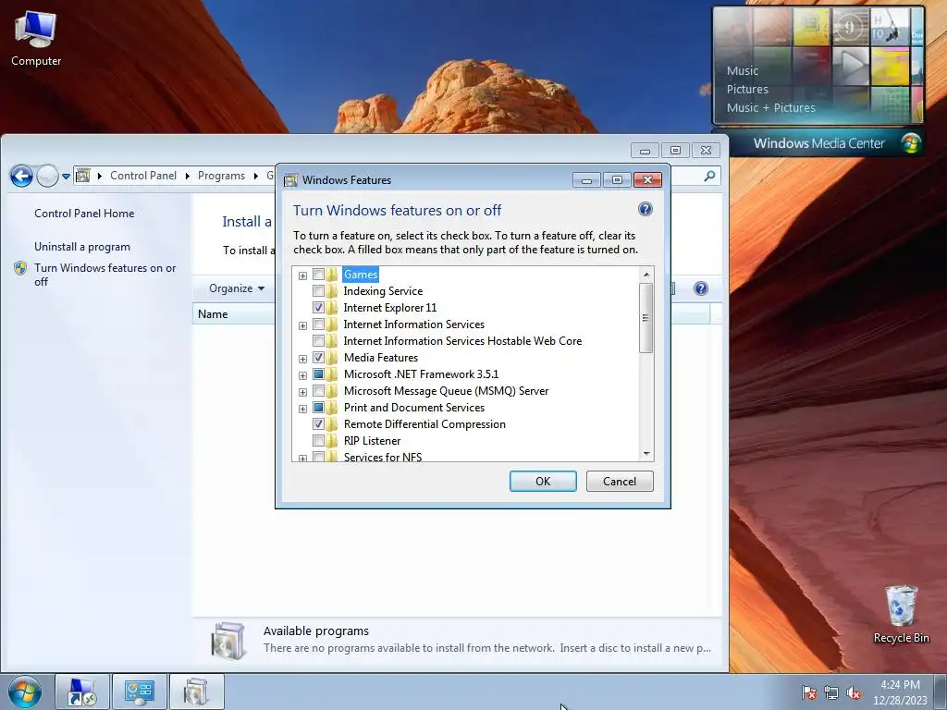The height and width of the screenshot is (710, 947).
Task: Click the Games folder icon
Action: click(x=332, y=275)
